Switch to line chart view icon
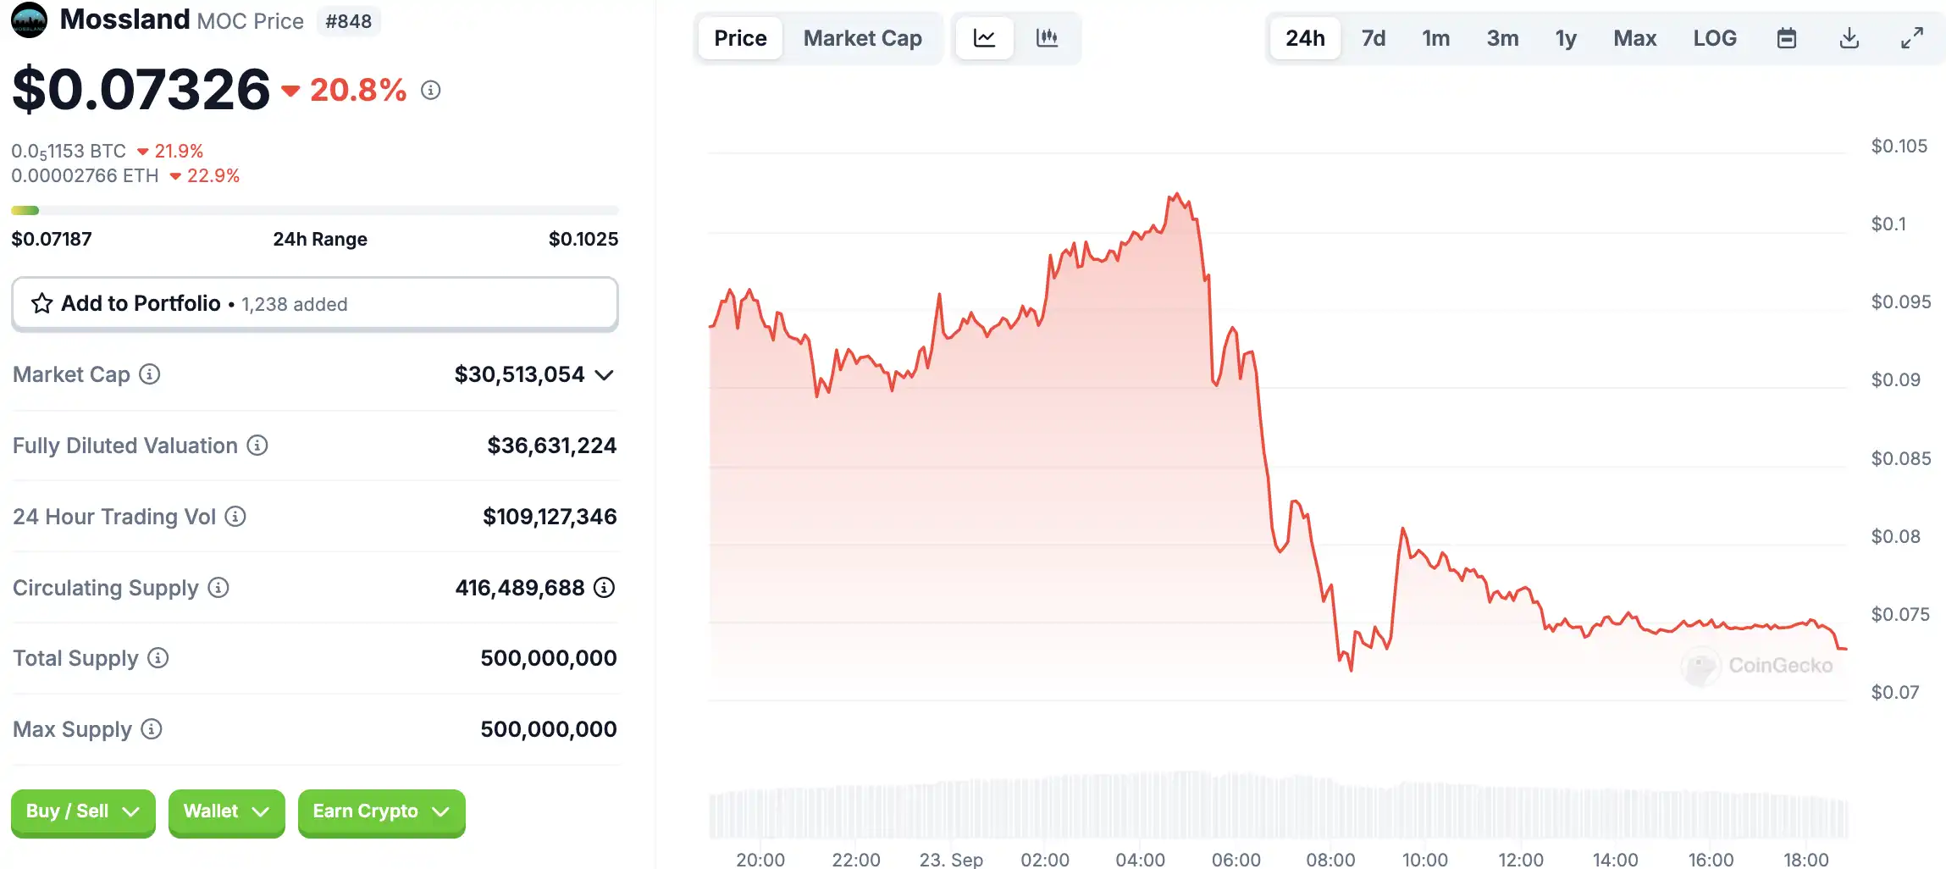The height and width of the screenshot is (869, 1946). [x=984, y=38]
